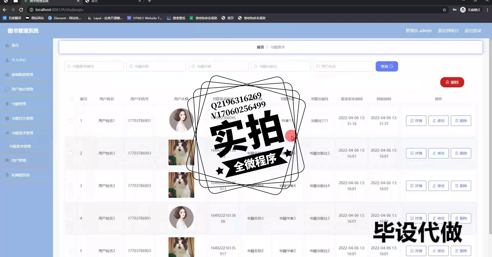Open the HTML5 Website bookmark
This screenshot has width=492, height=257.
(145, 18)
